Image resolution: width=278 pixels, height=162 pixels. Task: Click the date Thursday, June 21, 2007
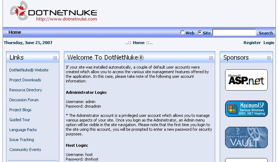click(28, 43)
